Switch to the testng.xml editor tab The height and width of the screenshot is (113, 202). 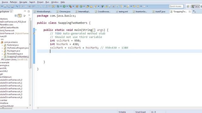(x=122, y=12)
